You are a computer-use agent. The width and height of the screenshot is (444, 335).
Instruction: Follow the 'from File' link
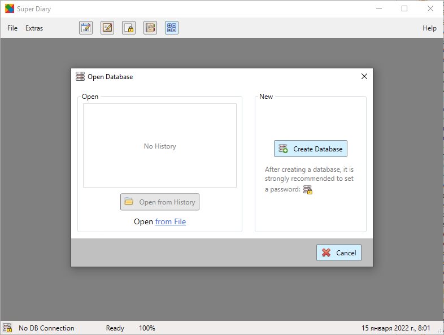[171, 221]
